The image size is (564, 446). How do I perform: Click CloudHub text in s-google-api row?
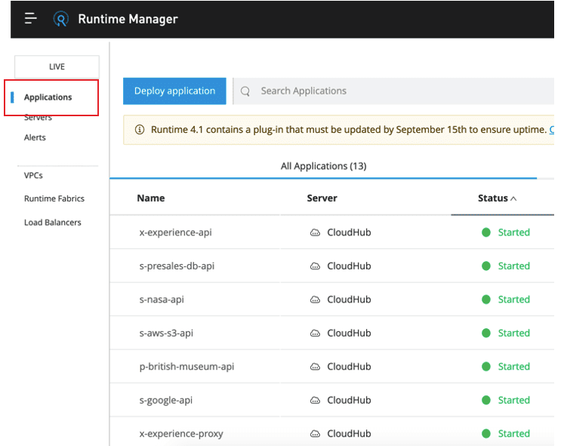(x=349, y=400)
